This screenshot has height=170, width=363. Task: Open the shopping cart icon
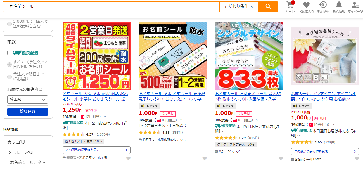coord(290,7)
